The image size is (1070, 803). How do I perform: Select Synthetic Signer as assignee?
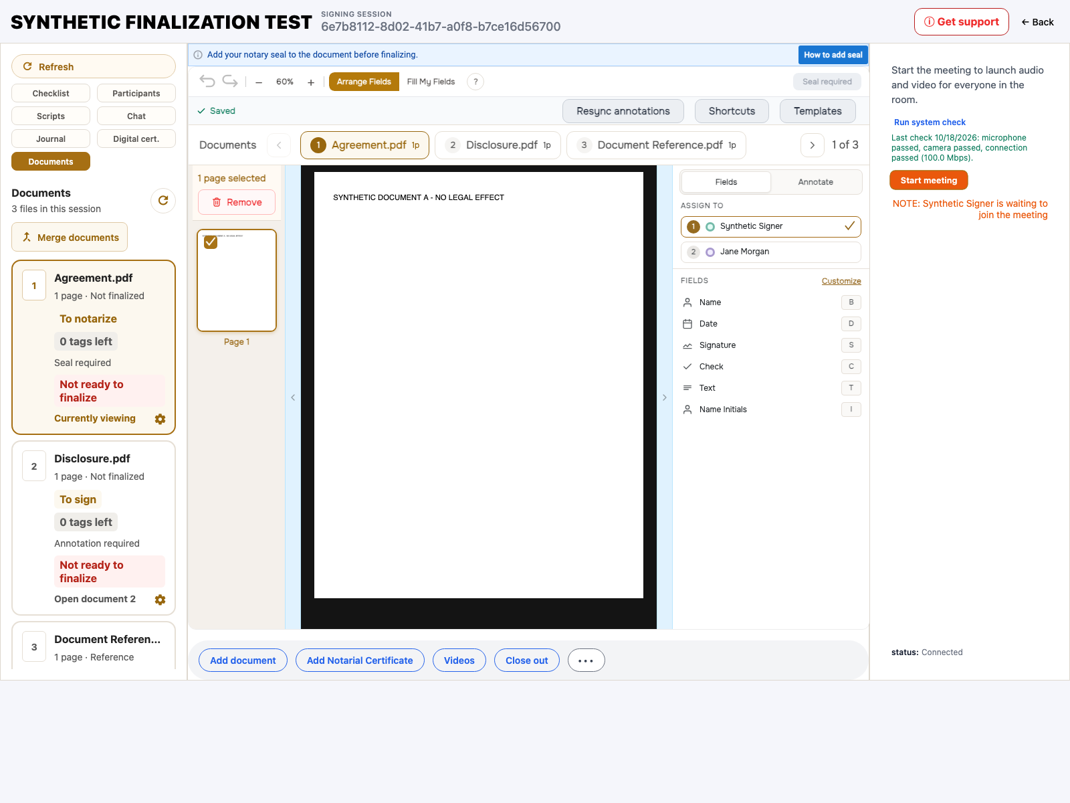[x=770, y=226]
